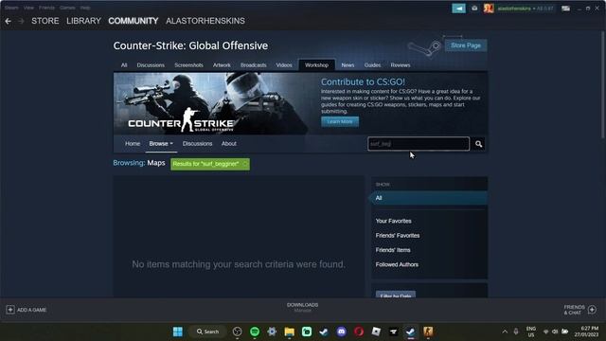Open Spotify from the taskbar

(255, 332)
